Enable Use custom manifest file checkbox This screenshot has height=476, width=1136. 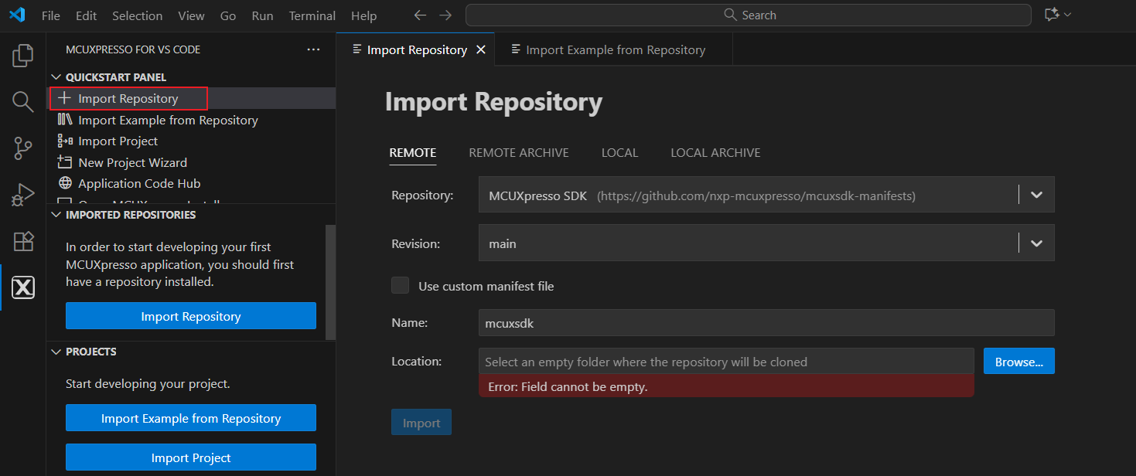tap(400, 286)
